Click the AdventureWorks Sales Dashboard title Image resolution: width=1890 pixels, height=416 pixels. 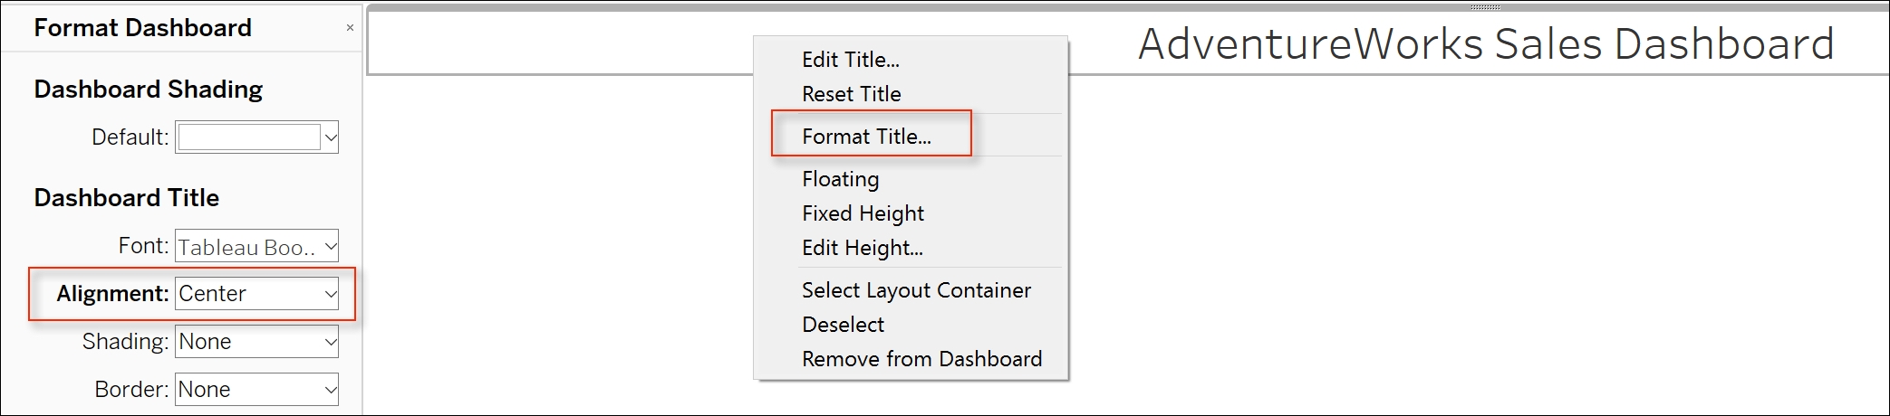coord(1486,43)
